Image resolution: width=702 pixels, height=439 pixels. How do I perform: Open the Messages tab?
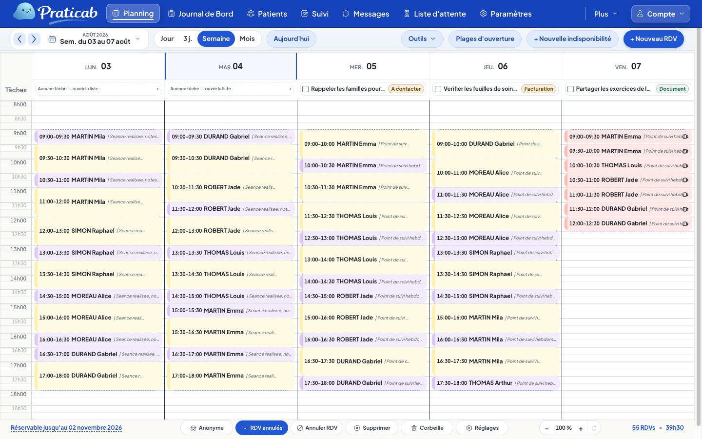click(366, 14)
